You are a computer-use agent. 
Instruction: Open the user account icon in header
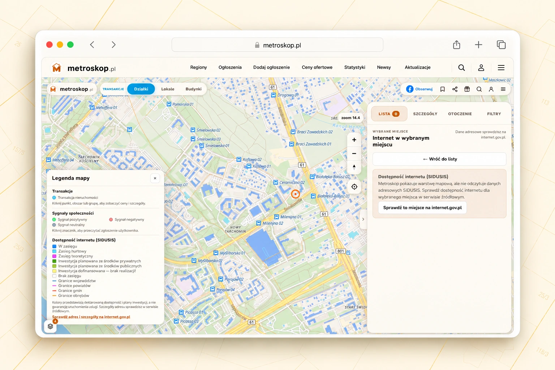[481, 68]
